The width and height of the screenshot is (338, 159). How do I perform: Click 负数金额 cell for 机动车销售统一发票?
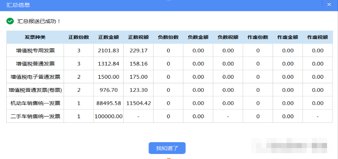click(x=198, y=103)
